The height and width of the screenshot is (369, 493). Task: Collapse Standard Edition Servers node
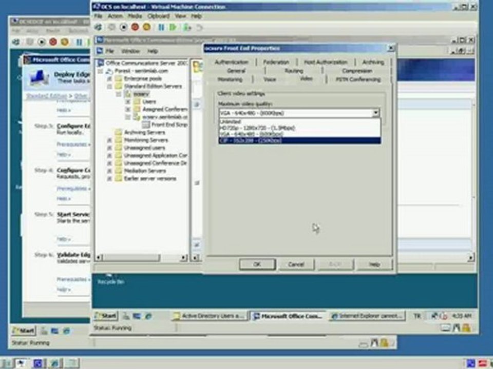pos(110,86)
